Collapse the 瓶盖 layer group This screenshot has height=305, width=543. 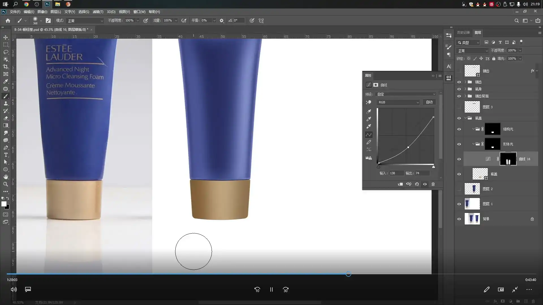pos(466,118)
